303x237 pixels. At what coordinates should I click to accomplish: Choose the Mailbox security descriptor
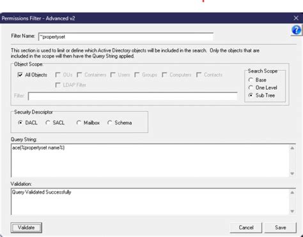79,122
